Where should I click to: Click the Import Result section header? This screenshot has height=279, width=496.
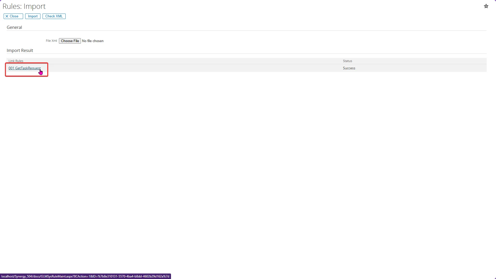click(20, 50)
